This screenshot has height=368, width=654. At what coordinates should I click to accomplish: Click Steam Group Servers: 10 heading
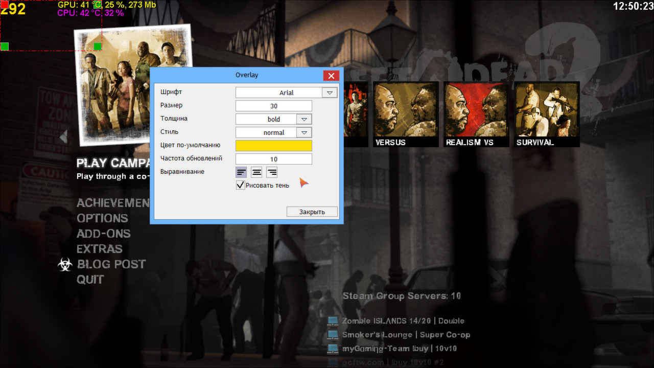pos(402,296)
